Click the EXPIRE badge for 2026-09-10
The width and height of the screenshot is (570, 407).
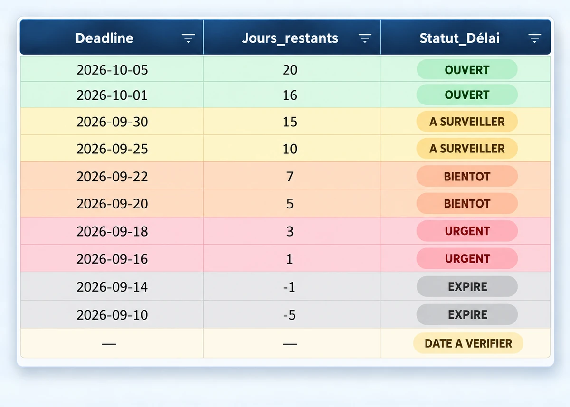coord(467,314)
